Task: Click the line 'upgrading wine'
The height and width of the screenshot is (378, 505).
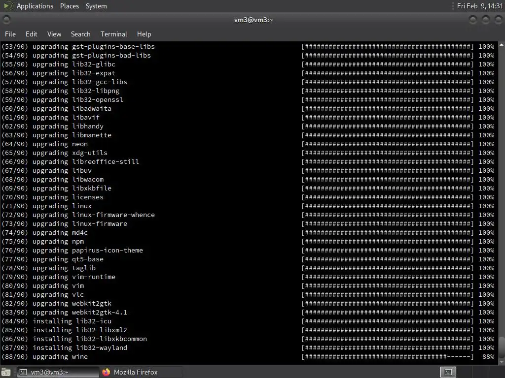Action: coord(60,357)
